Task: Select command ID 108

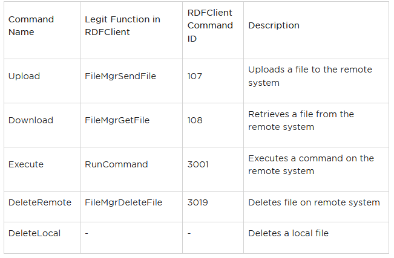Action: (x=195, y=120)
